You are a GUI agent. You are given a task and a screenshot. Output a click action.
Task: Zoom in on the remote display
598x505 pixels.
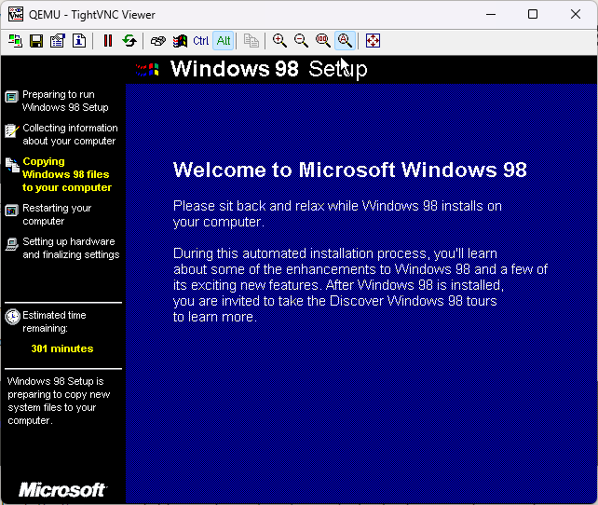click(x=279, y=41)
